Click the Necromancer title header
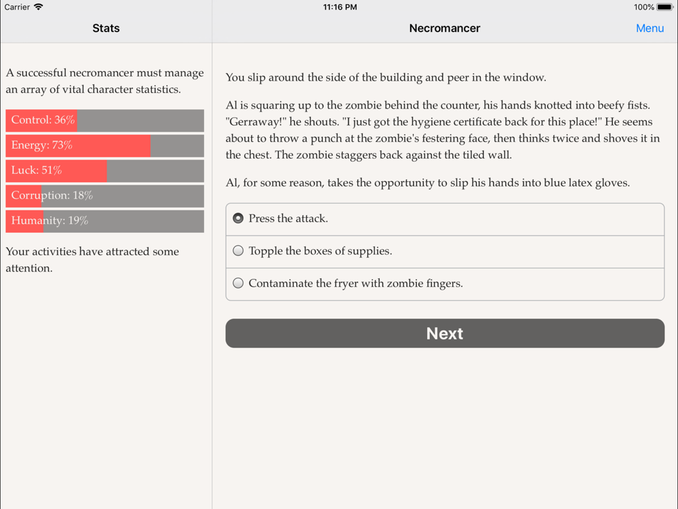The height and width of the screenshot is (509, 678). 445,28
